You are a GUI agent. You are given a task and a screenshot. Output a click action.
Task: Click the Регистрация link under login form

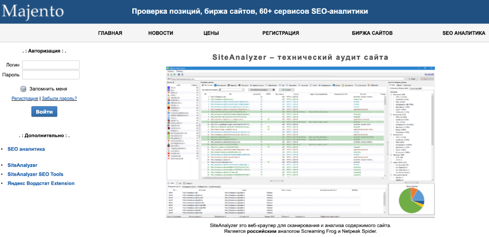(x=25, y=99)
